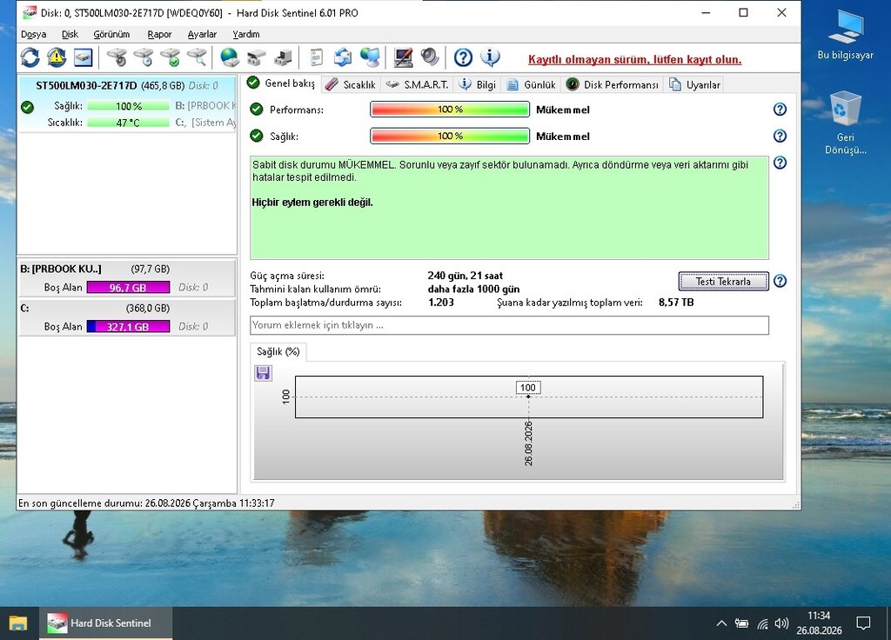
Task: Switch to the Disk Performansı tab
Action: point(612,84)
